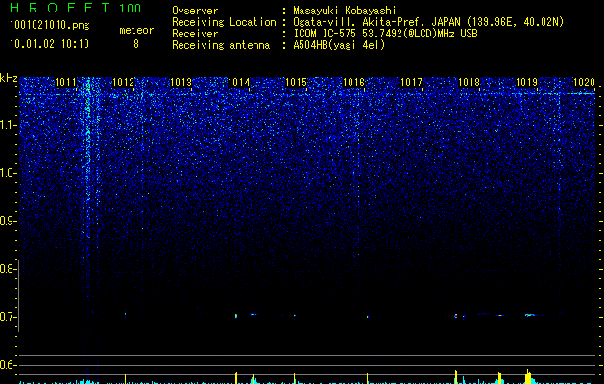Click the small echo below 1015
Image resolution: width=604 pixels, height=384 pixels.
point(295,316)
